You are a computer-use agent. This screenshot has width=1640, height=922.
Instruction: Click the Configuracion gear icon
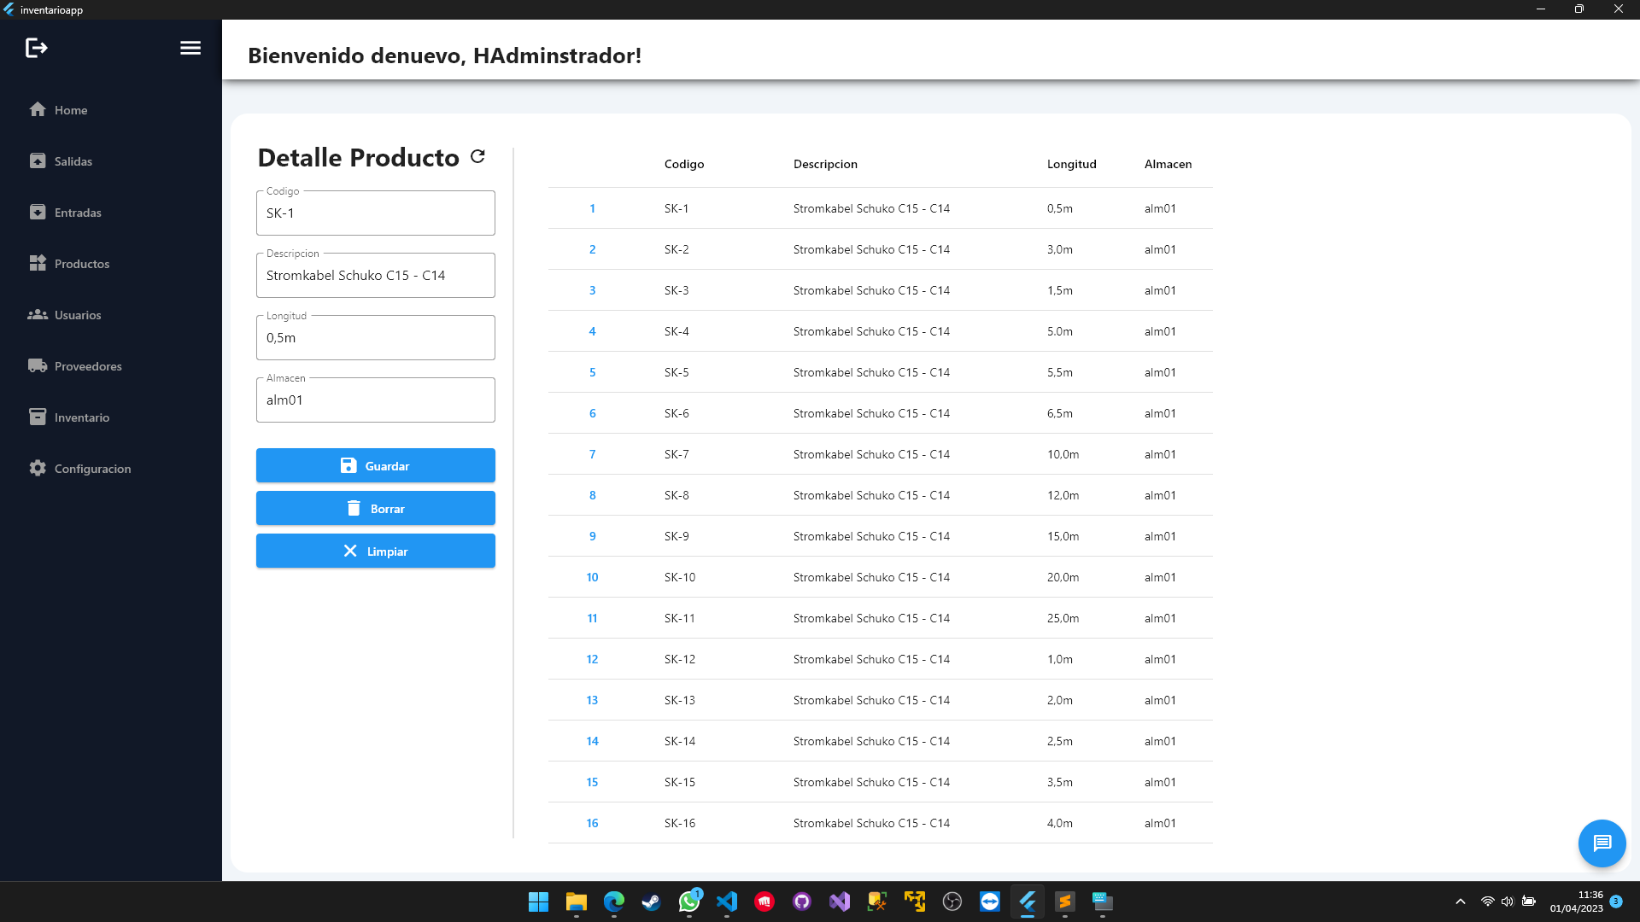(38, 468)
